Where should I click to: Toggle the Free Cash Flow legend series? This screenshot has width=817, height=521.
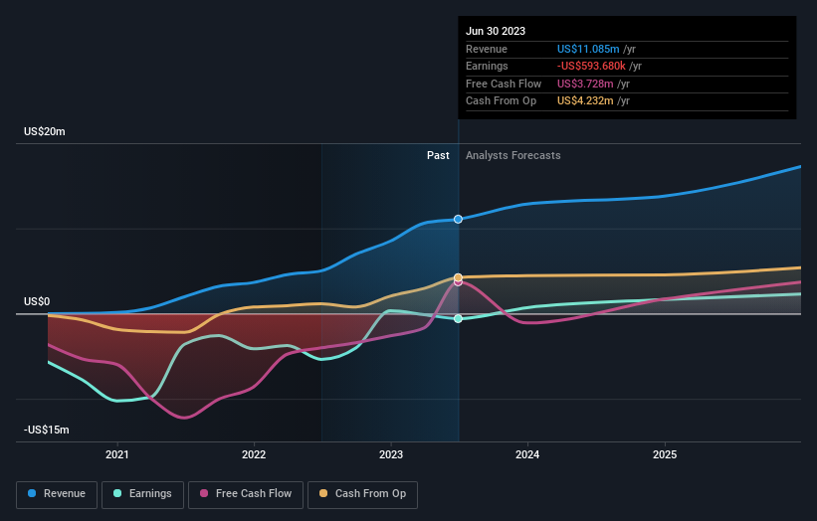coord(246,494)
